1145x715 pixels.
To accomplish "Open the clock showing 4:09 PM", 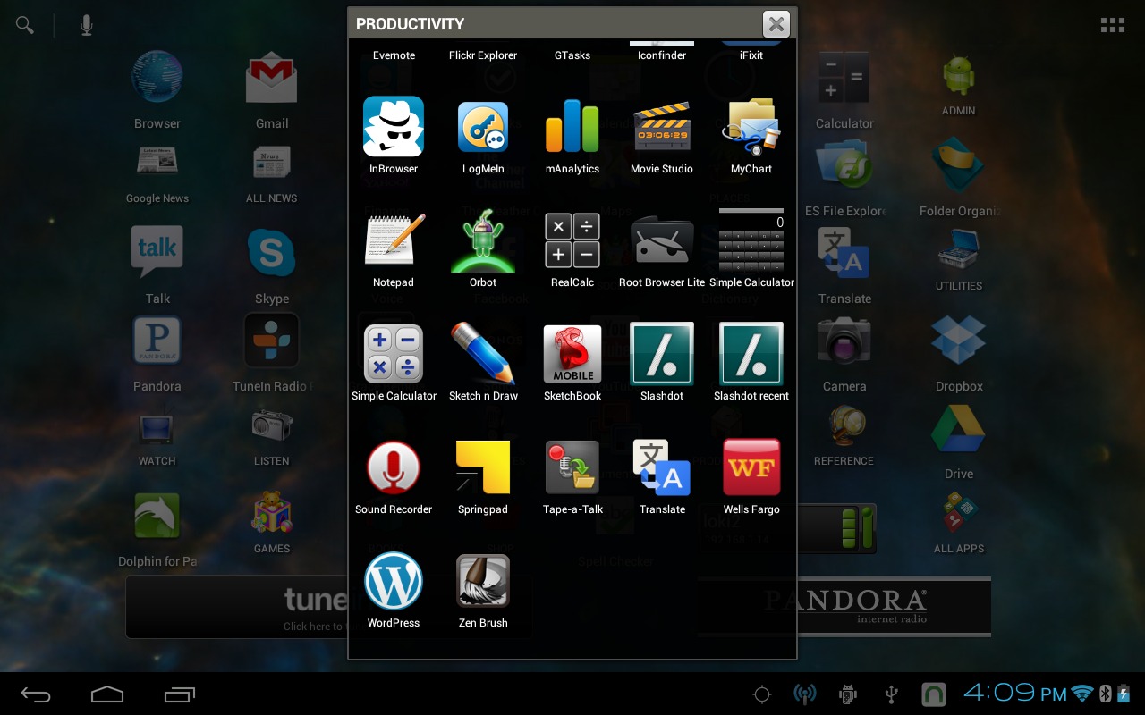I will [x=1015, y=693].
